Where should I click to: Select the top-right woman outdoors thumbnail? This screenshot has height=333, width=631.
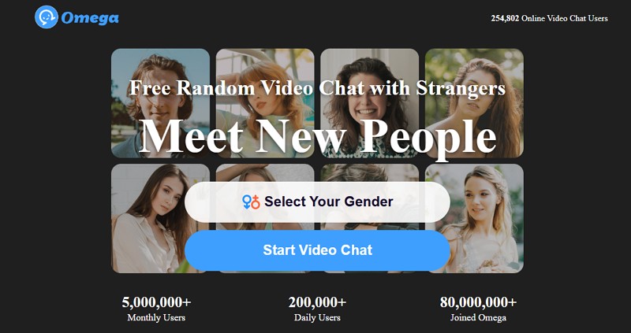coord(474,103)
